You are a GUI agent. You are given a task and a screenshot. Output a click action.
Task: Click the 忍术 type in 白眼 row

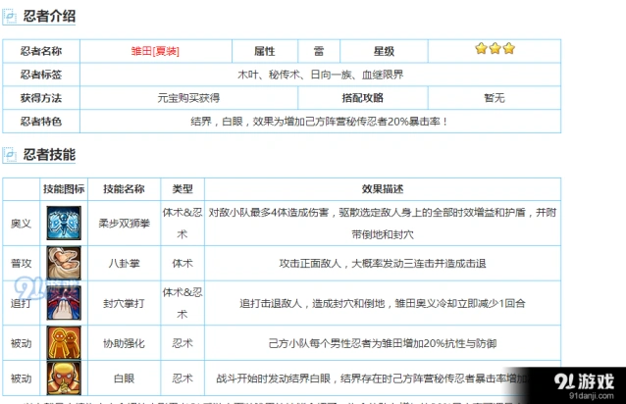tap(183, 379)
